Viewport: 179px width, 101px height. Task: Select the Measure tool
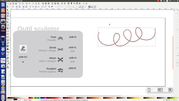[x=8, y=22]
